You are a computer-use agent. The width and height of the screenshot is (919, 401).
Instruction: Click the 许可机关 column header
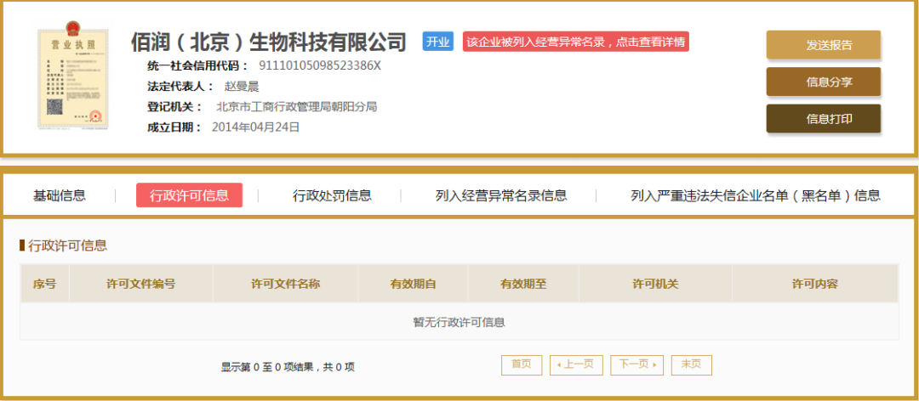tap(655, 284)
